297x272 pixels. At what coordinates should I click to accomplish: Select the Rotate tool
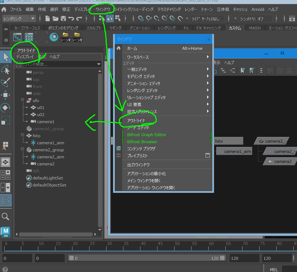click(5, 108)
